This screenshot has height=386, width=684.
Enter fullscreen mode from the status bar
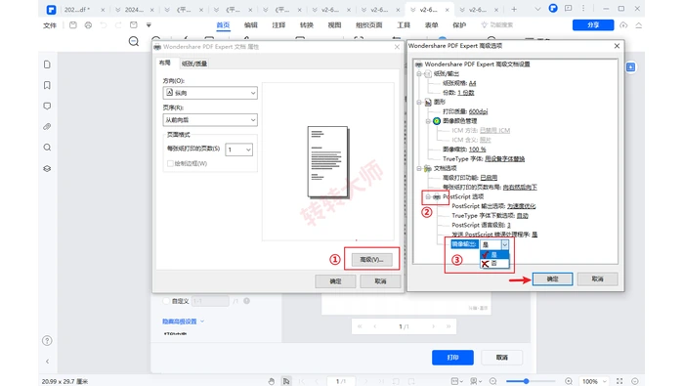[x=620, y=381]
